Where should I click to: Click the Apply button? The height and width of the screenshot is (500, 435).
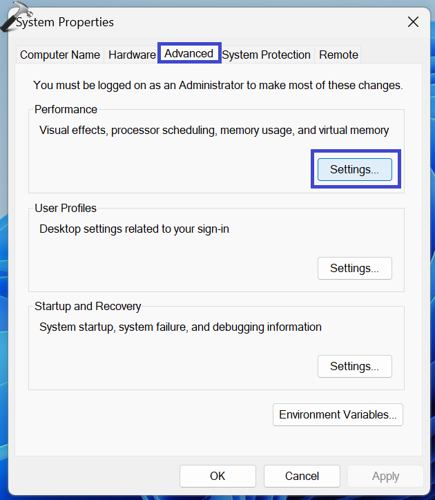[385, 476]
